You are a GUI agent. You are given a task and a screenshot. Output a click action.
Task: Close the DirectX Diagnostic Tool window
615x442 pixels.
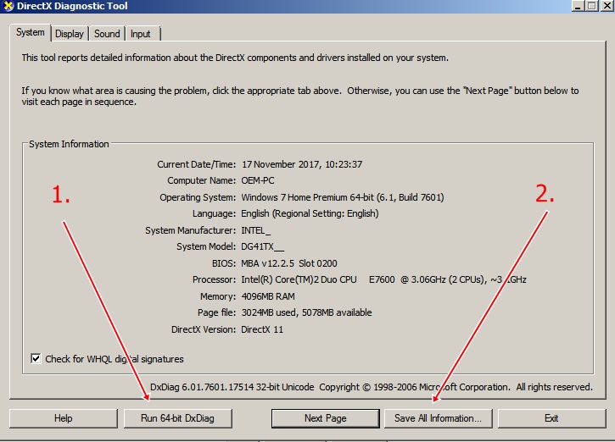click(x=607, y=6)
